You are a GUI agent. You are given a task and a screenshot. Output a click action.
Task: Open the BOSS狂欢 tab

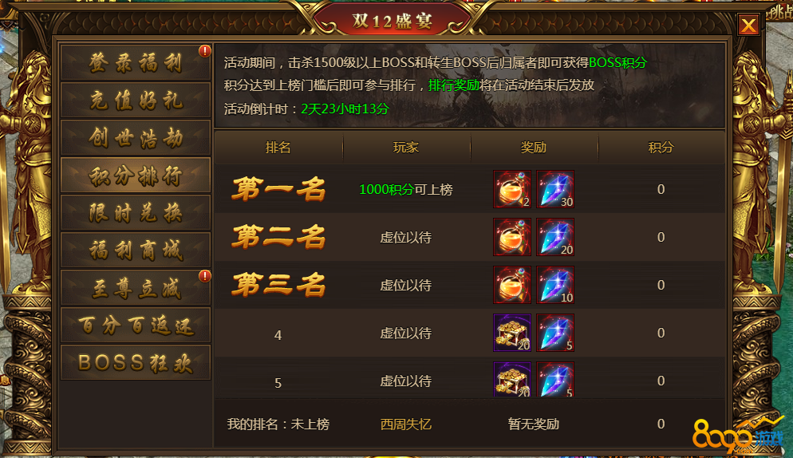coord(136,362)
